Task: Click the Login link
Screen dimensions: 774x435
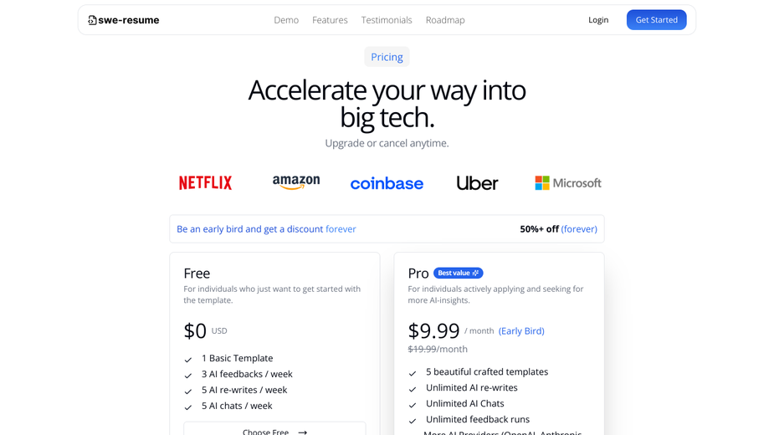Action: coord(598,20)
